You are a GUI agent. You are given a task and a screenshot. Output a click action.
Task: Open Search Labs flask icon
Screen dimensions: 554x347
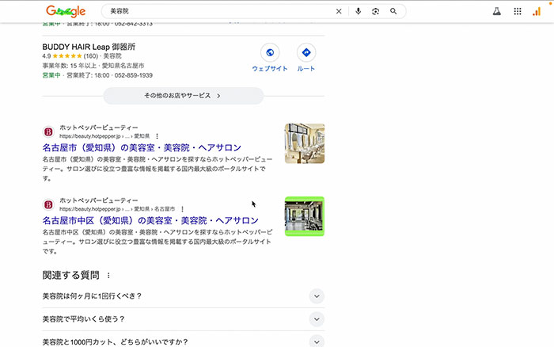tap(497, 11)
